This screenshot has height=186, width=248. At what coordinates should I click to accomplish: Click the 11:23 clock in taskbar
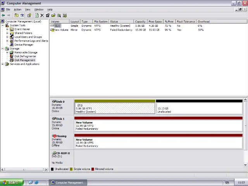click(241, 183)
